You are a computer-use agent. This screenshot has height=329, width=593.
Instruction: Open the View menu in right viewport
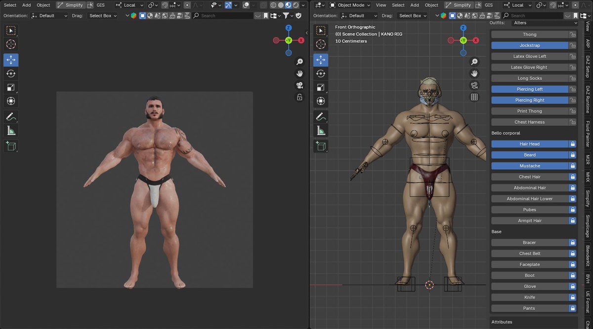[x=381, y=5]
